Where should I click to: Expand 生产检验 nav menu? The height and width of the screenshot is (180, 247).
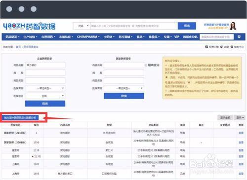30,37
